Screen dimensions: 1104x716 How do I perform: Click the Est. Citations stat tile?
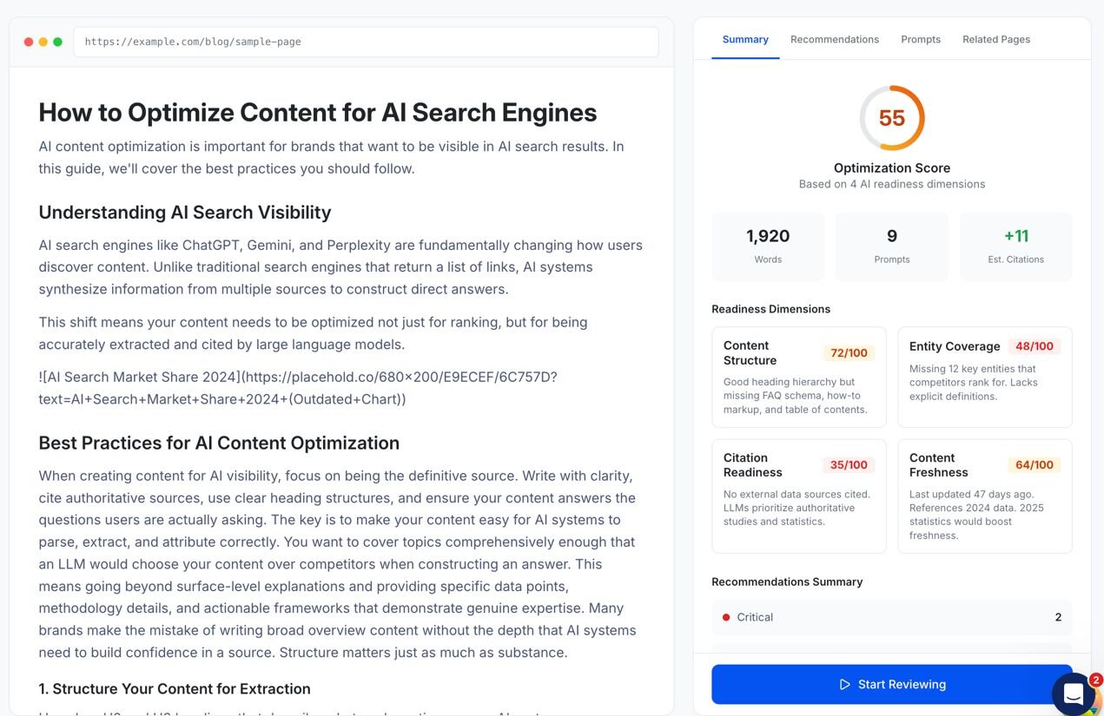1015,246
